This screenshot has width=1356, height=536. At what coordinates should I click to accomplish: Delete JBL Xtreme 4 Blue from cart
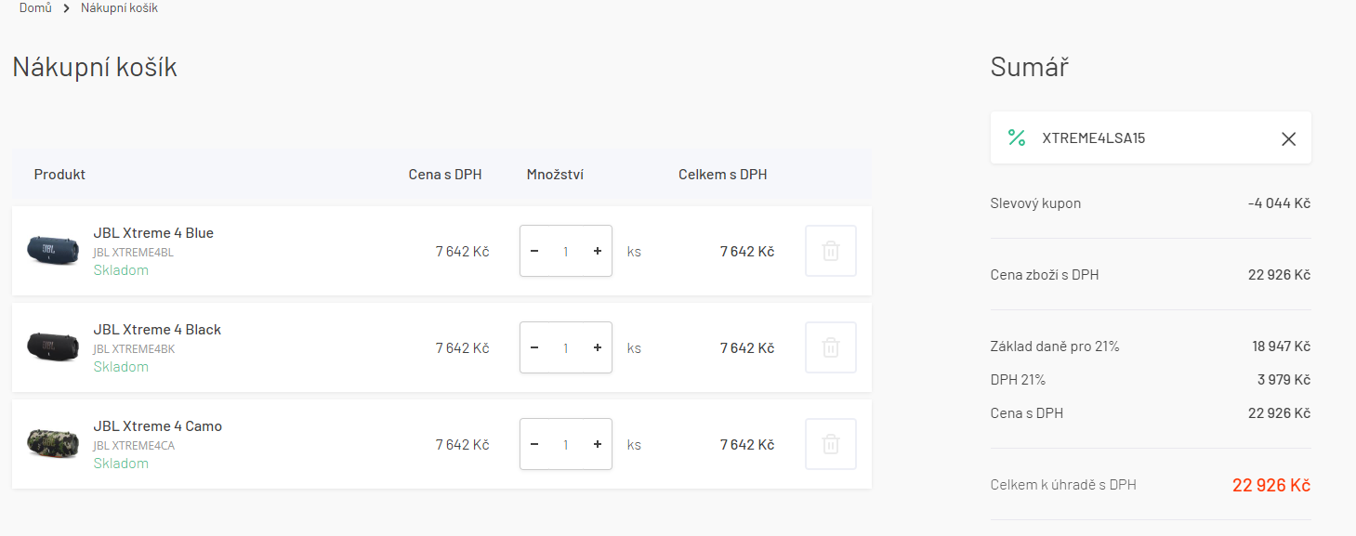[x=830, y=251]
